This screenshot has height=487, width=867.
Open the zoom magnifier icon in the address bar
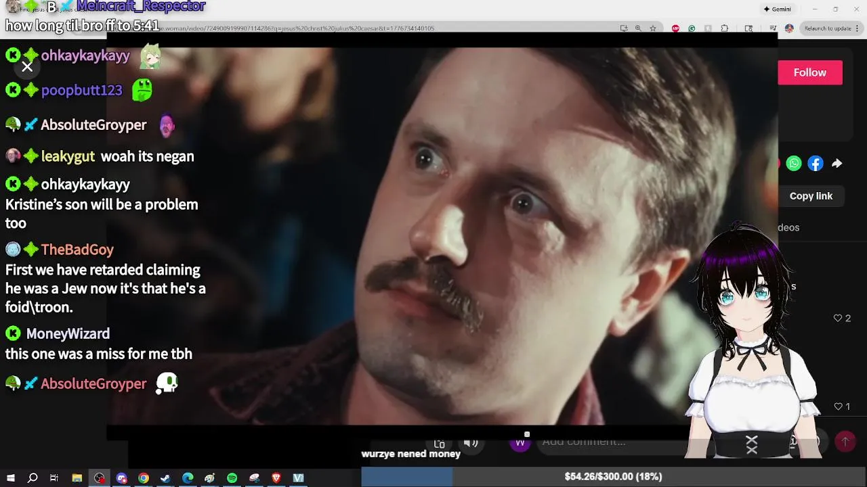point(638,28)
